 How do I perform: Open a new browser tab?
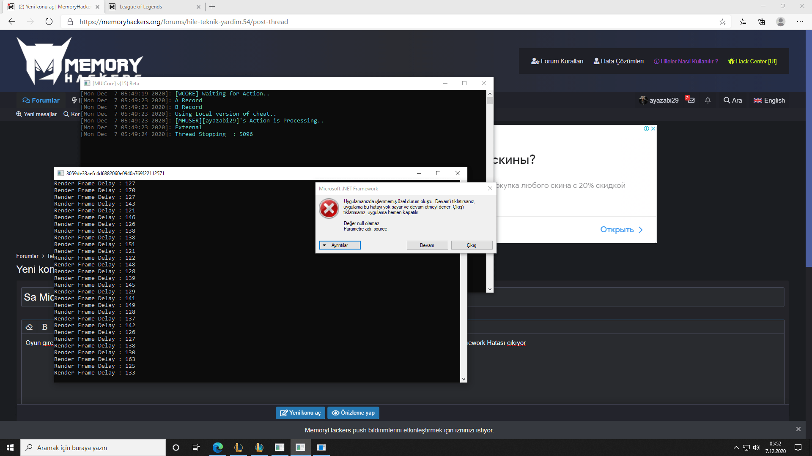(212, 7)
